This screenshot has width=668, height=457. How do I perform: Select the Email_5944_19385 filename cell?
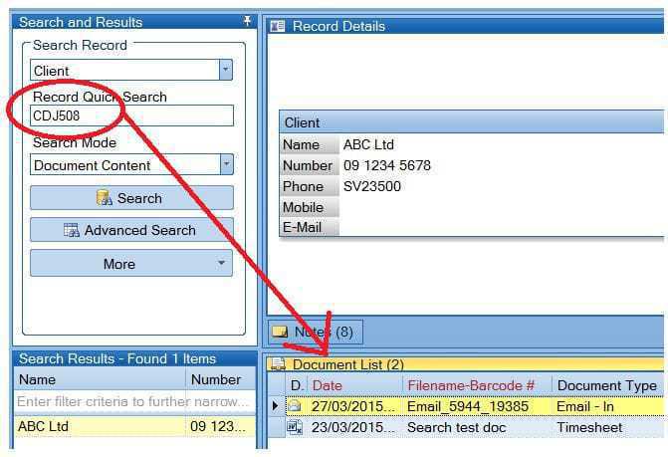(x=477, y=406)
